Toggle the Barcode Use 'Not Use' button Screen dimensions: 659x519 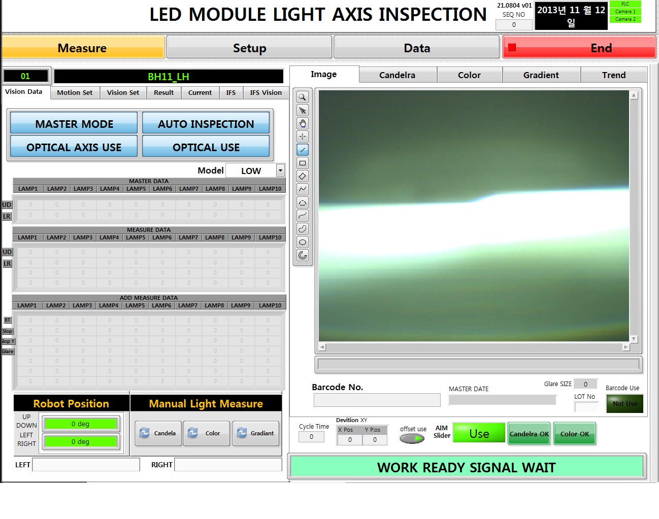click(x=624, y=404)
